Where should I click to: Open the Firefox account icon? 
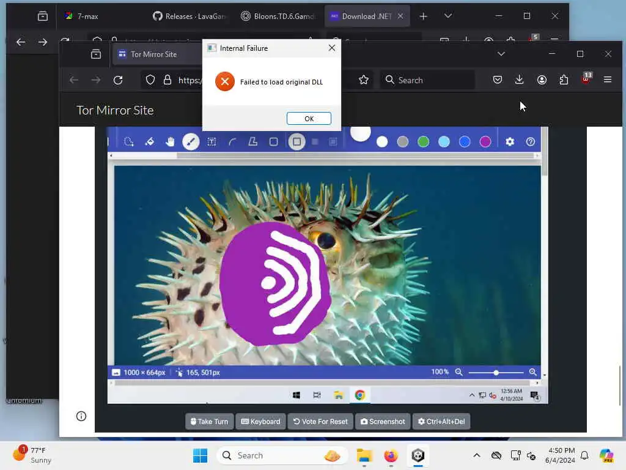tap(542, 80)
